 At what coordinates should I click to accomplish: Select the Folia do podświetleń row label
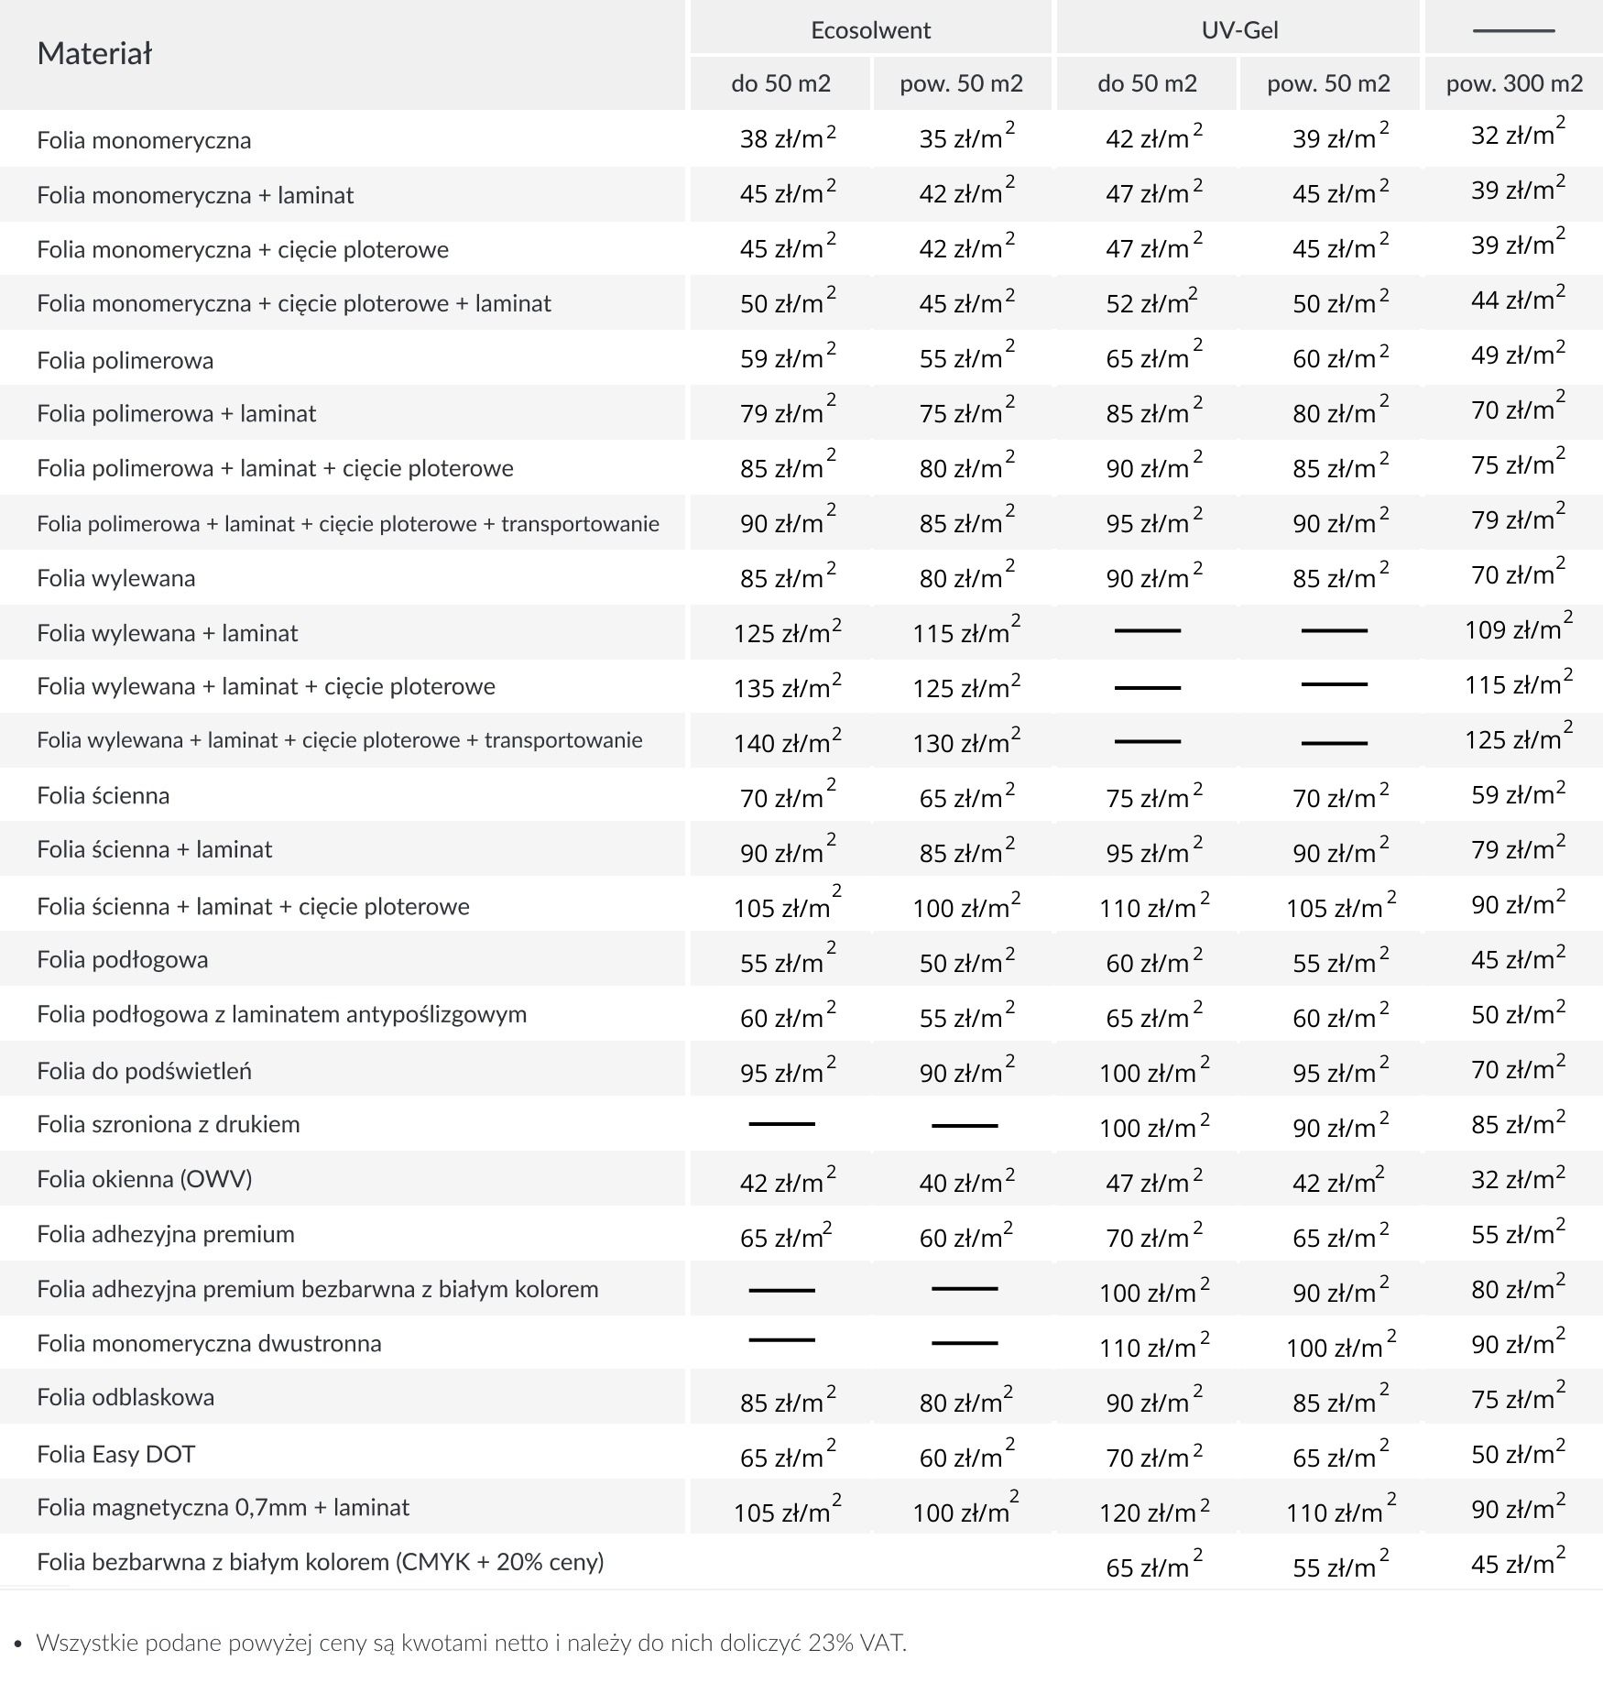[144, 1071]
